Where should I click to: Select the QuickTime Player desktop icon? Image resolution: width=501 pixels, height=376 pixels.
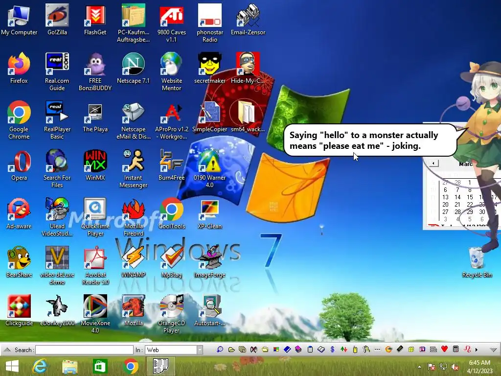click(x=95, y=217)
